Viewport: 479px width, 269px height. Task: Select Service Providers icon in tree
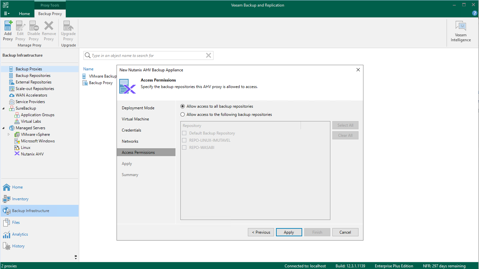11,102
